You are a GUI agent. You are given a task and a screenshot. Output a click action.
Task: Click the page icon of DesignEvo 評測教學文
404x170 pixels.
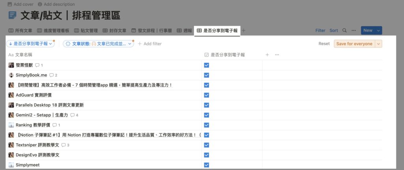coord(11,155)
